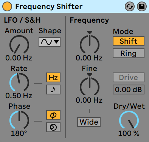Viewport: 149px width, 142px height.
Task: Enable the Drive button
Action: pos(129,77)
